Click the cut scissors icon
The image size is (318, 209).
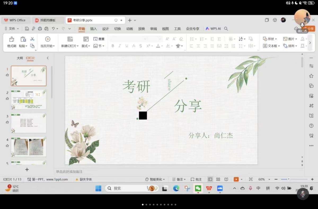point(32,39)
